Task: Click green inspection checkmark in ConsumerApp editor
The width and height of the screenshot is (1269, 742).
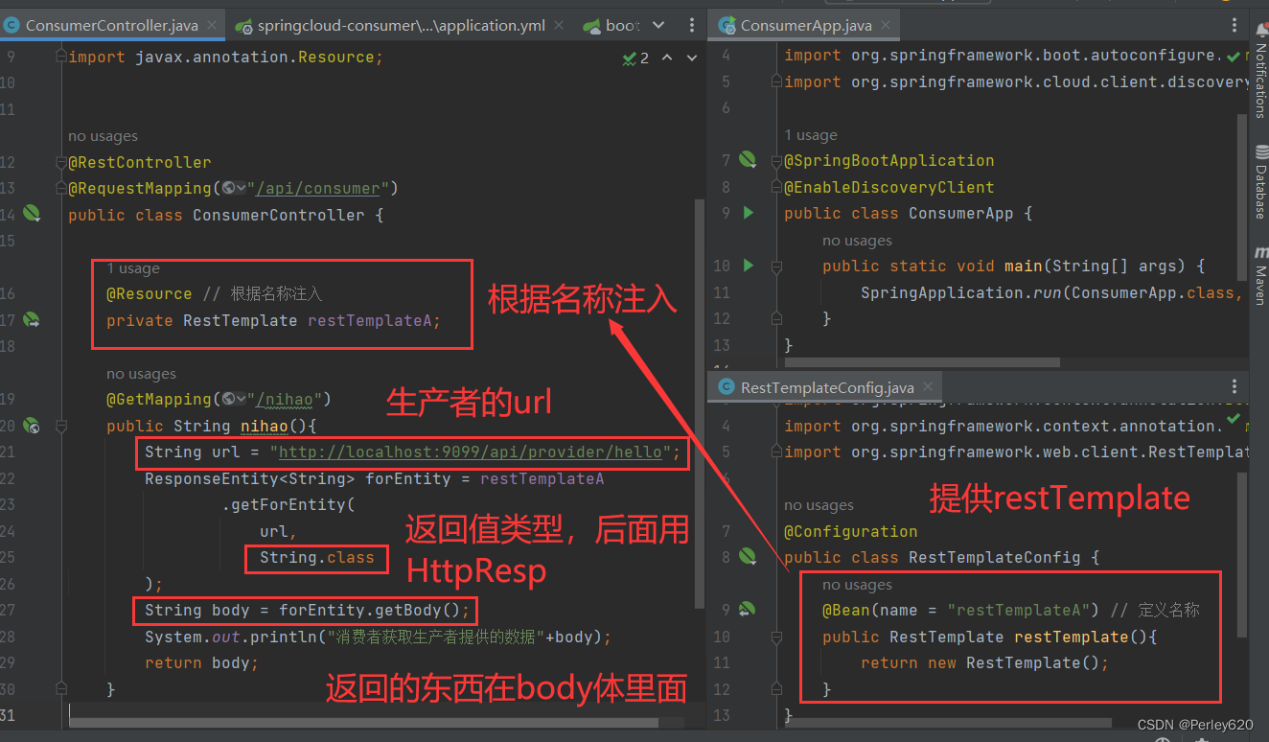Action: 1233,57
